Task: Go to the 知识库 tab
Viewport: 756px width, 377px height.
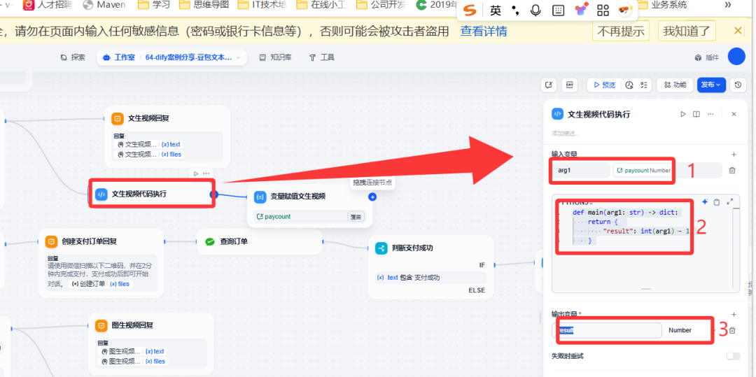Action: pos(275,57)
